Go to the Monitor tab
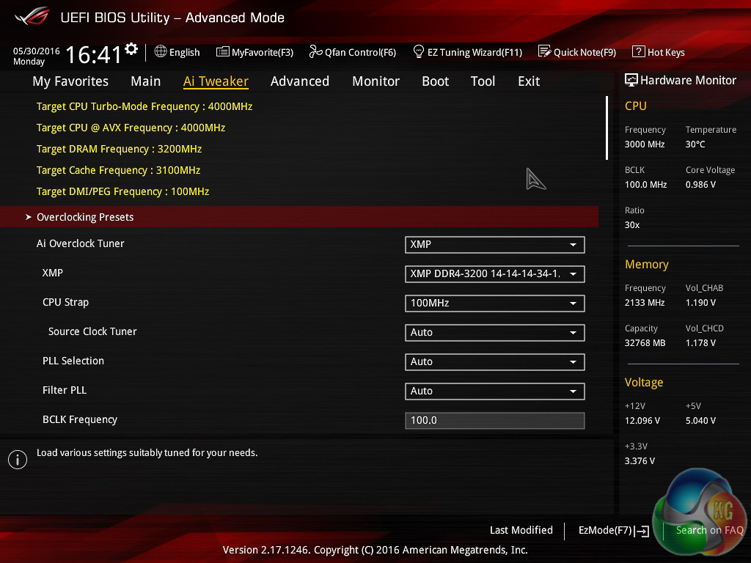Viewport: 751px width, 563px height. (376, 81)
